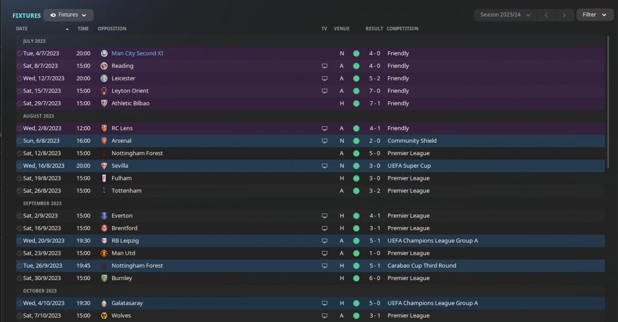Click the TV icon on Reading row
Screen dimensions: 618x322
point(324,66)
